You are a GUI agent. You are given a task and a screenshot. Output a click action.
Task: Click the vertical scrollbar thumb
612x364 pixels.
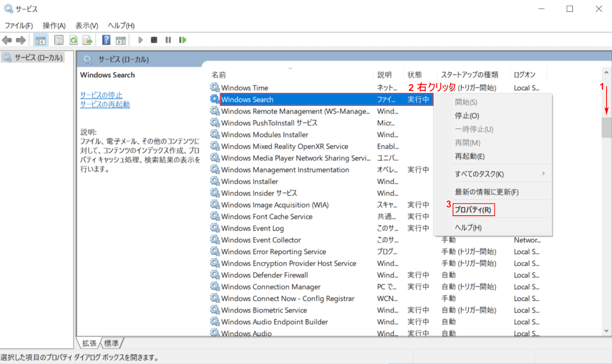click(x=606, y=127)
